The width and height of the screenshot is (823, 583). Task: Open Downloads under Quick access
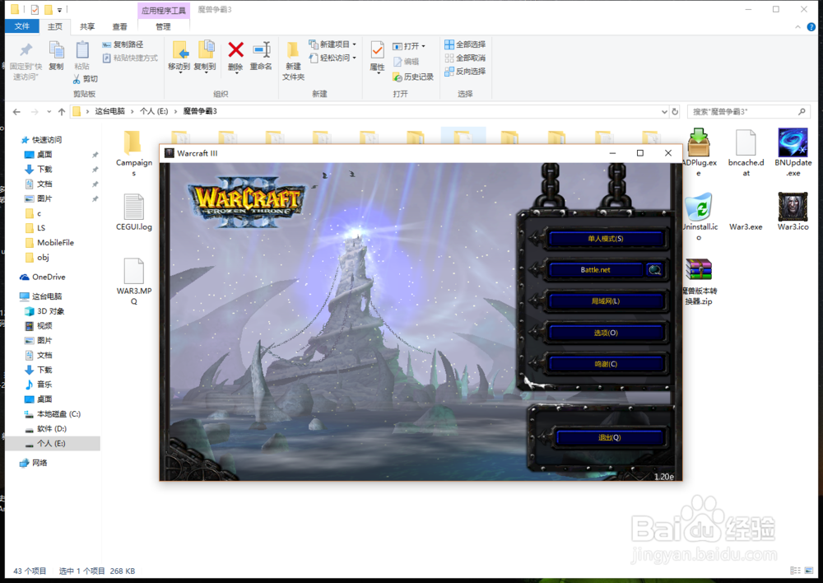point(44,169)
